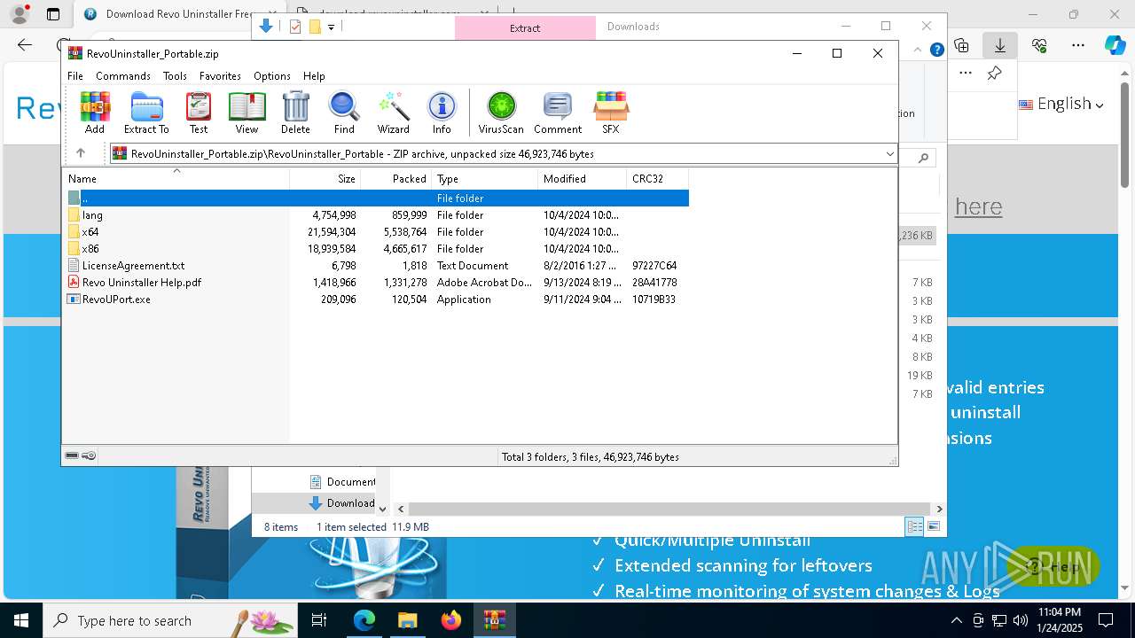1135x638 pixels.
Task: Click Explorer properties checkmark icon
Action: click(x=295, y=27)
